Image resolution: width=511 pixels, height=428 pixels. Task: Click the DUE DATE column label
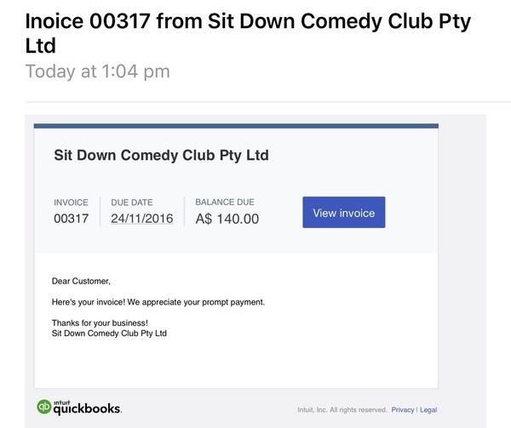(132, 203)
